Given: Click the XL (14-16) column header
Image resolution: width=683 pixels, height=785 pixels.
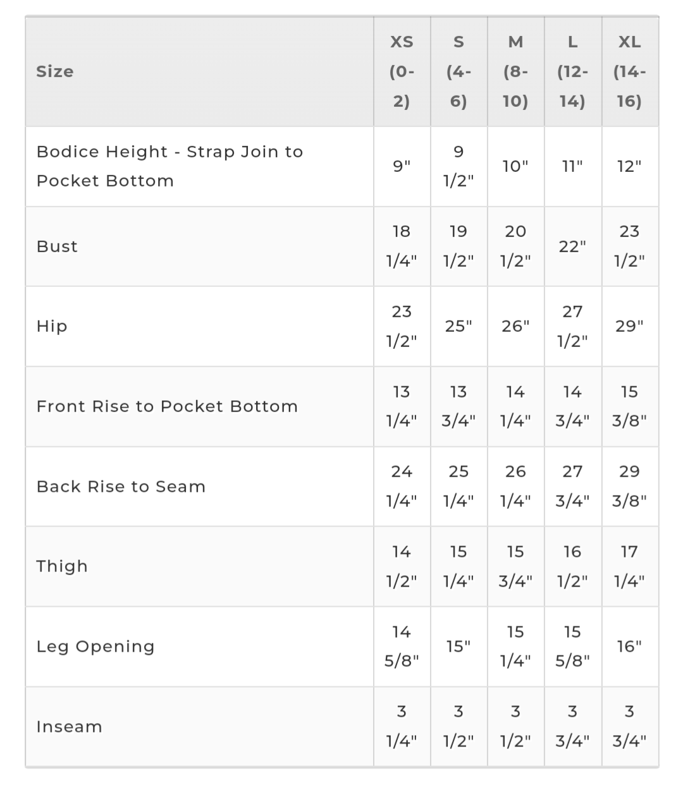Looking at the screenshot, I should pyautogui.click(x=629, y=71).
